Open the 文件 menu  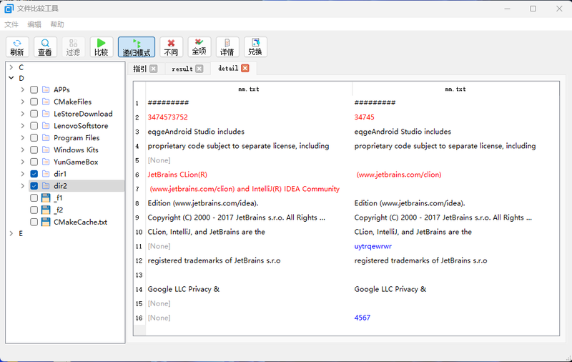(x=11, y=24)
